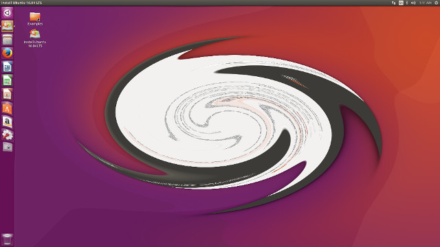The width and height of the screenshot is (440, 247).
Task: Open the keyboard layout indicator
Action: tap(401, 3)
